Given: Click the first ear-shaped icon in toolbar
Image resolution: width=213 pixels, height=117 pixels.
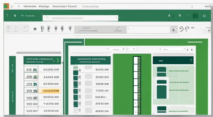Looking at the screenshot, I should (x=43, y=28).
